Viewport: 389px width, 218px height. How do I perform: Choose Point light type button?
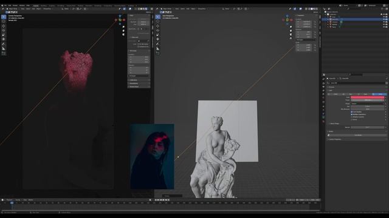pyautogui.click(x=336, y=94)
